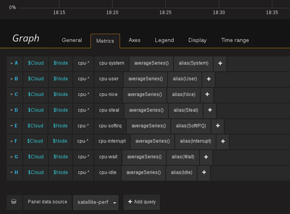Click plus icon after alias(SoftIRQ)

(x=218, y=126)
